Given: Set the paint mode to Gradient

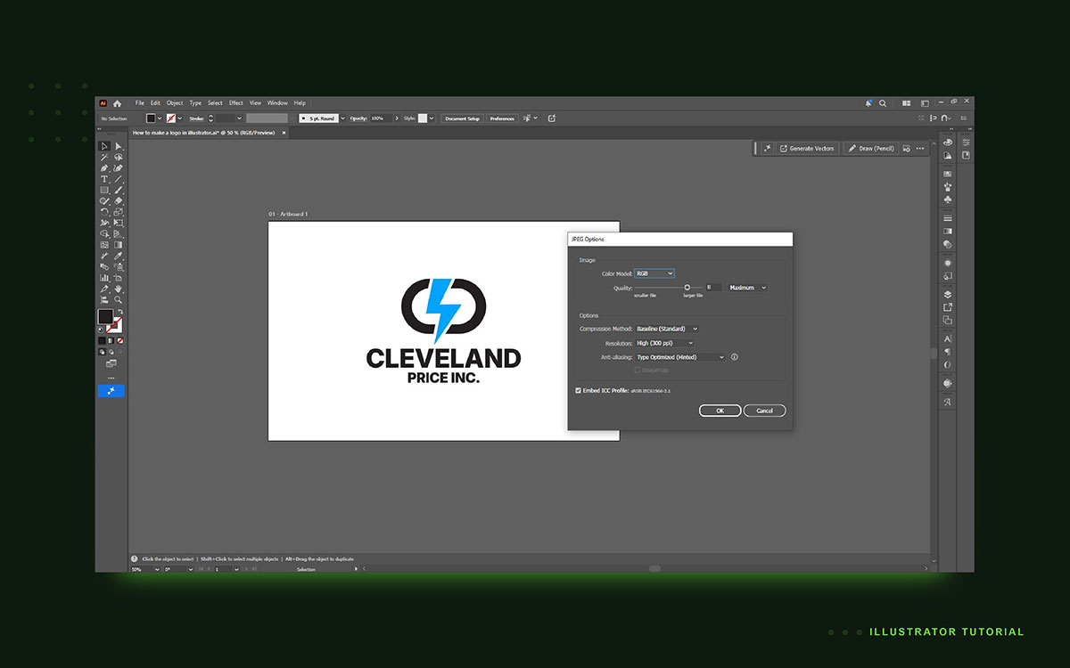Looking at the screenshot, I should [x=111, y=341].
